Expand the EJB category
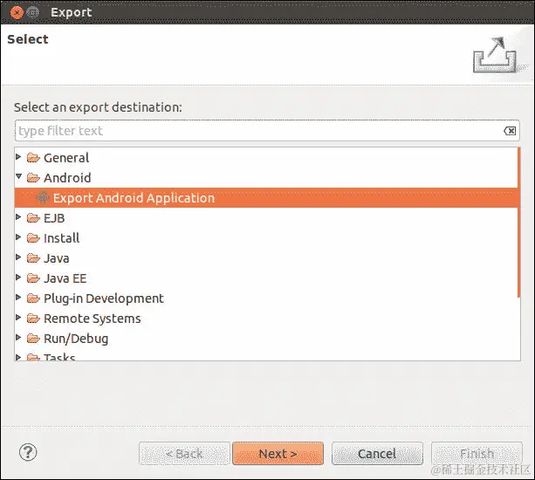The width and height of the screenshot is (535, 480). tap(19, 217)
